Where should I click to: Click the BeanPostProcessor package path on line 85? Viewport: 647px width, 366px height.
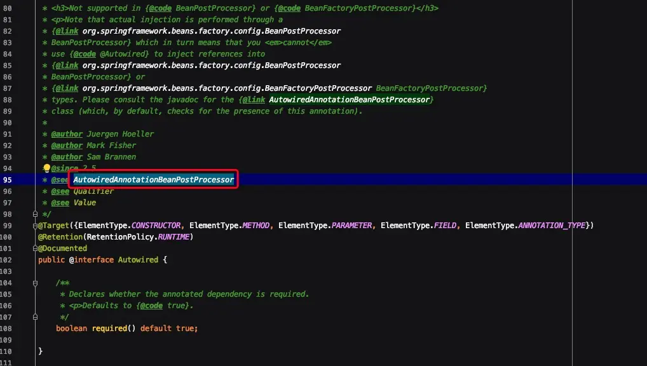[211, 65]
